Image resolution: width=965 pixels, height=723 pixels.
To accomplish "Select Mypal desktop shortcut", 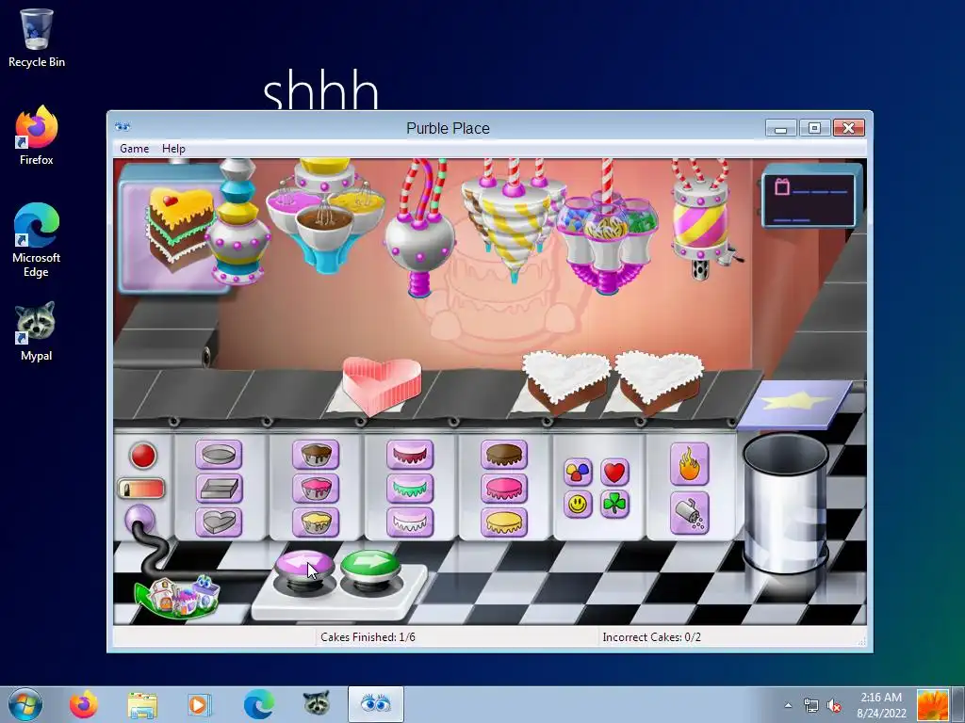I will (x=37, y=330).
